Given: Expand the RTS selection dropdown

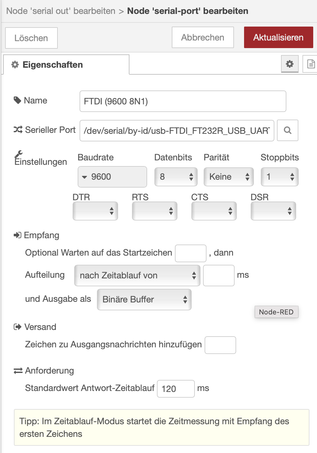Looking at the screenshot, I should tap(154, 211).
